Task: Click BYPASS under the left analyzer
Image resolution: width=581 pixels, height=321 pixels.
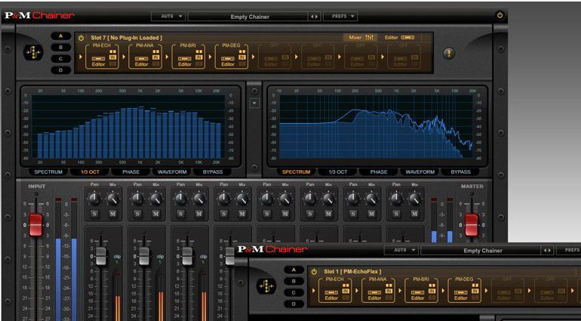Action: point(213,171)
